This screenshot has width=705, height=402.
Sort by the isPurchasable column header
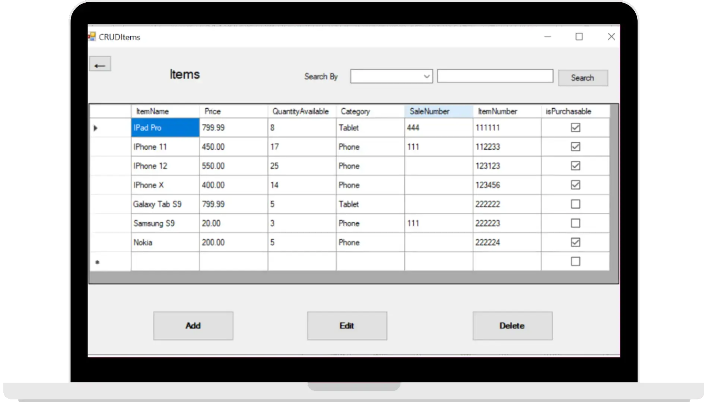pyautogui.click(x=576, y=111)
